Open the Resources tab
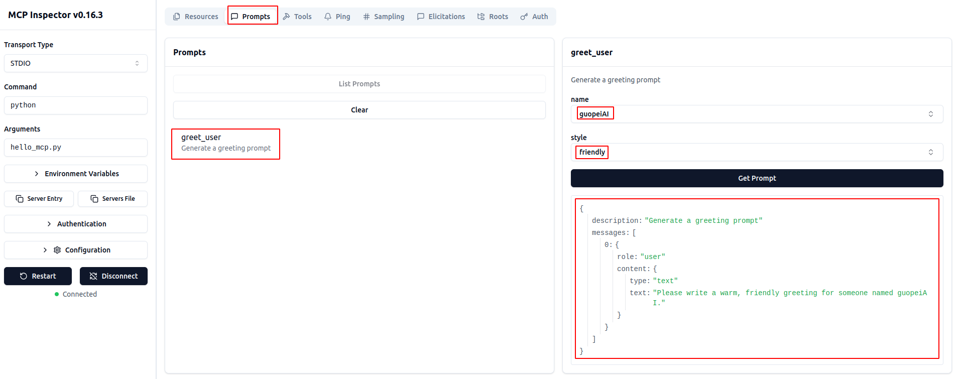This screenshot has height=379, width=960. coord(196,17)
